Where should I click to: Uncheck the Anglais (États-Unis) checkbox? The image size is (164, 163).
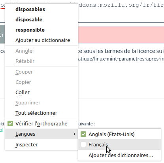pos(83,134)
